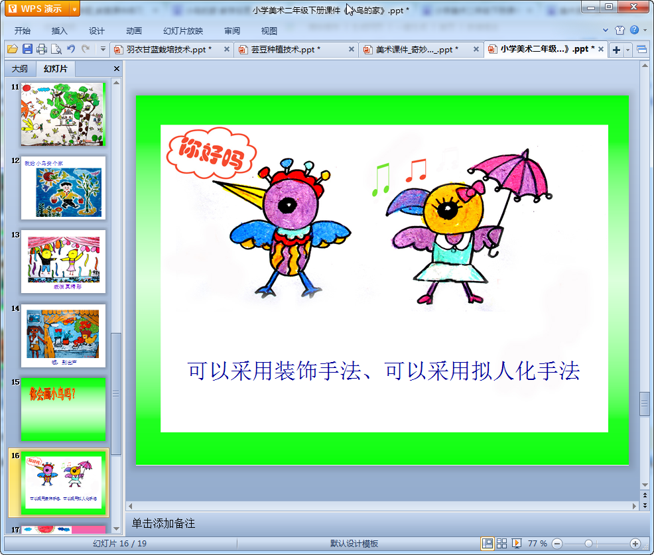Add a new document tab with plus
This screenshot has height=555, width=654.
616,50
